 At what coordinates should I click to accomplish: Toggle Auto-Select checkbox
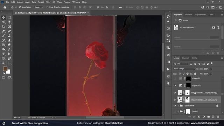click(x=20, y=7)
